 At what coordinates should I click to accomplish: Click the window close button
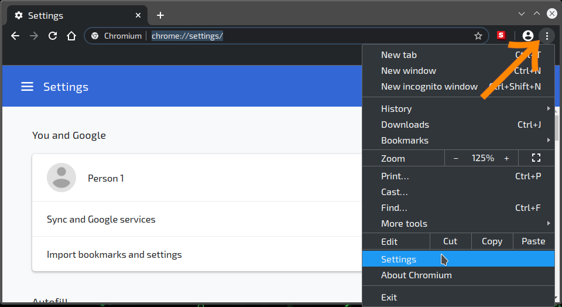pos(551,13)
